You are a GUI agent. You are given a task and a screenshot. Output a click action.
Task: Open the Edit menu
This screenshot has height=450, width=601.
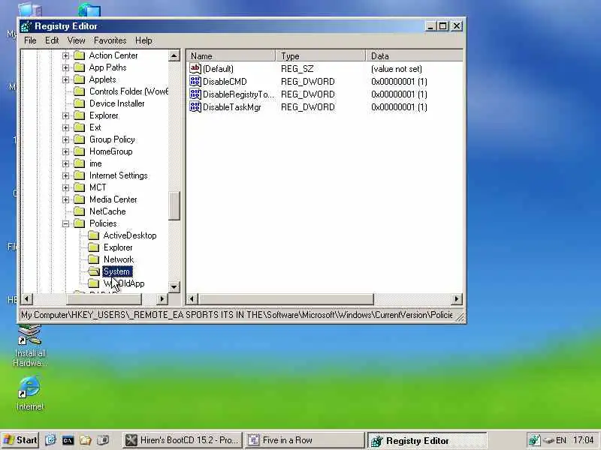pyautogui.click(x=52, y=40)
